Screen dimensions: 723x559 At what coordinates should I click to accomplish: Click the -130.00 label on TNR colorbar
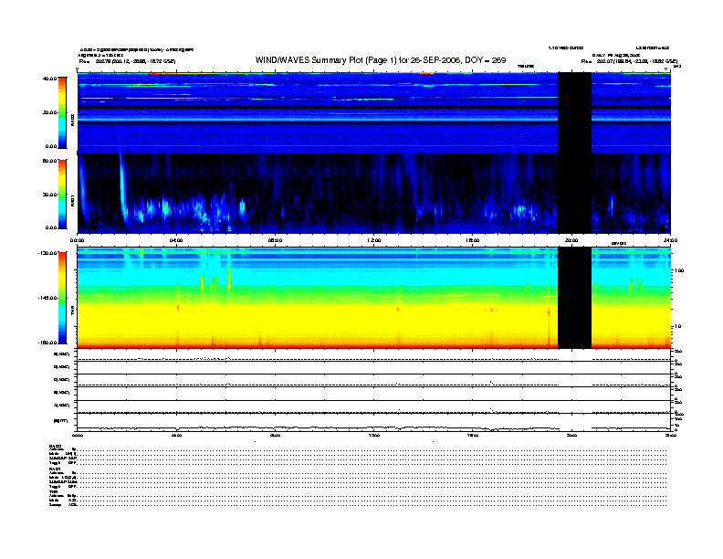click(x=47, y=253)
